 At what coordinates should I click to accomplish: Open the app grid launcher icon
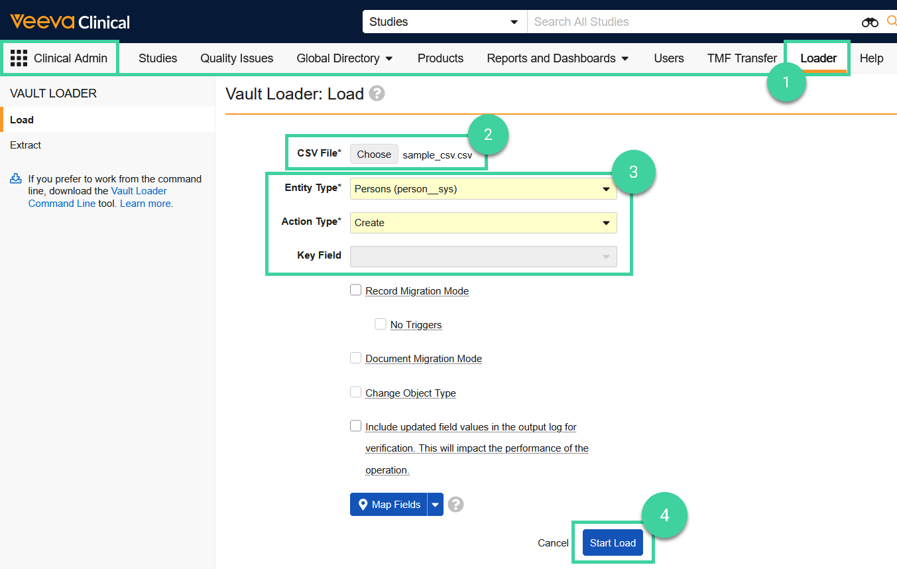(x=19, y=58)
